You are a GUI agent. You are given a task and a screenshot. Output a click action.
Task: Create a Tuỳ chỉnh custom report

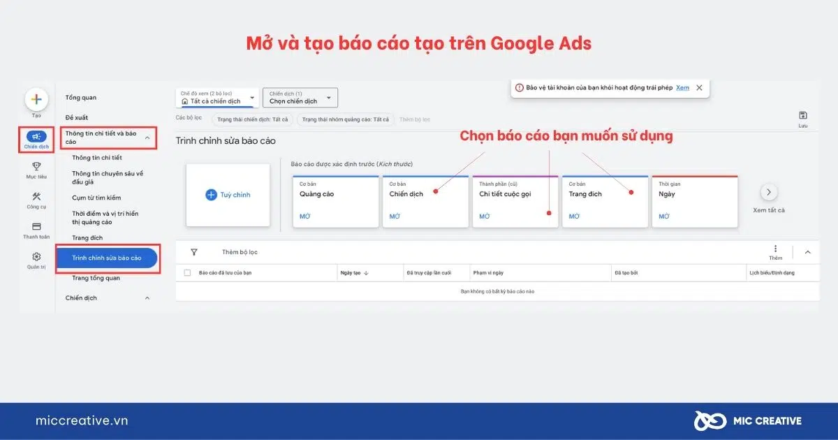[228, 195]
